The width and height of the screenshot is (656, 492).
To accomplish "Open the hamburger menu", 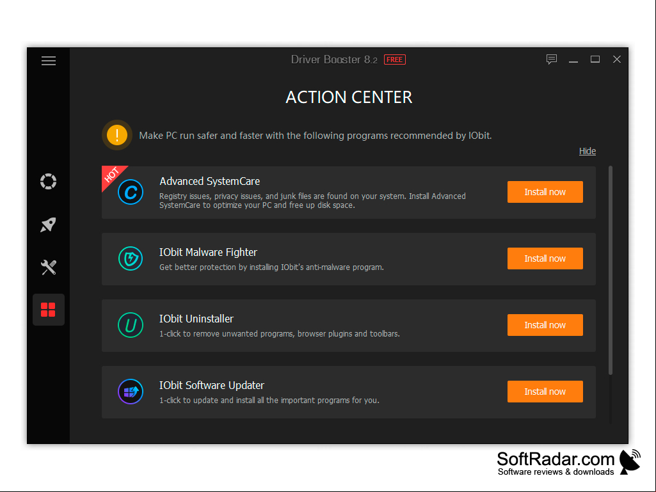I will coord(49,61).
